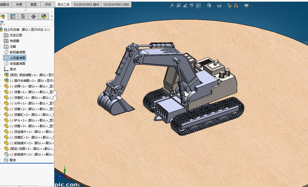Select the 活塞缸<3> part
The image size is (308, 187).
coord(29,137)
